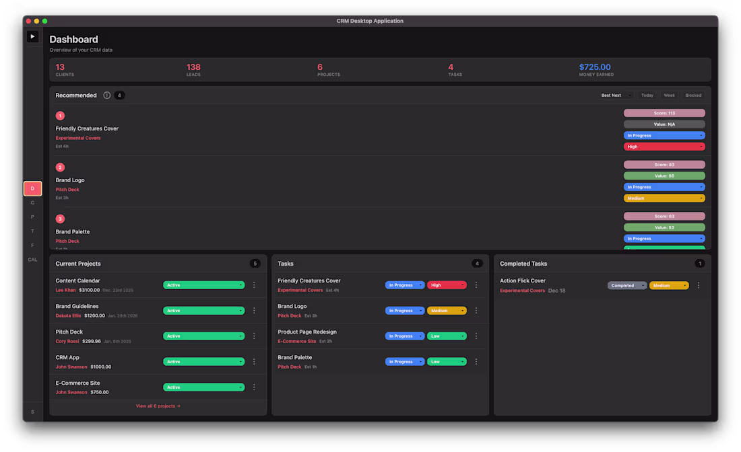The image size is (741, 452).
Task: Open Settings via the S sidebar icon
Action: 32,411
